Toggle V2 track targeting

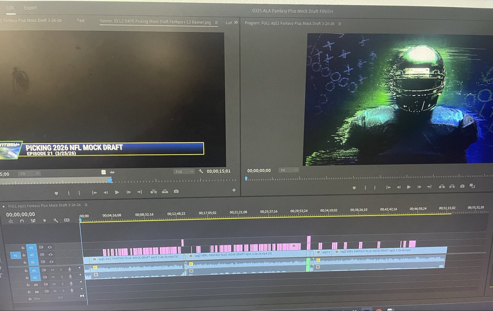[32, 255]
